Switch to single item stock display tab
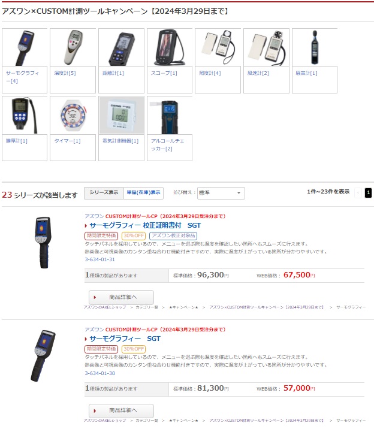This screenshot has height=429, width=374. point(144,193)
